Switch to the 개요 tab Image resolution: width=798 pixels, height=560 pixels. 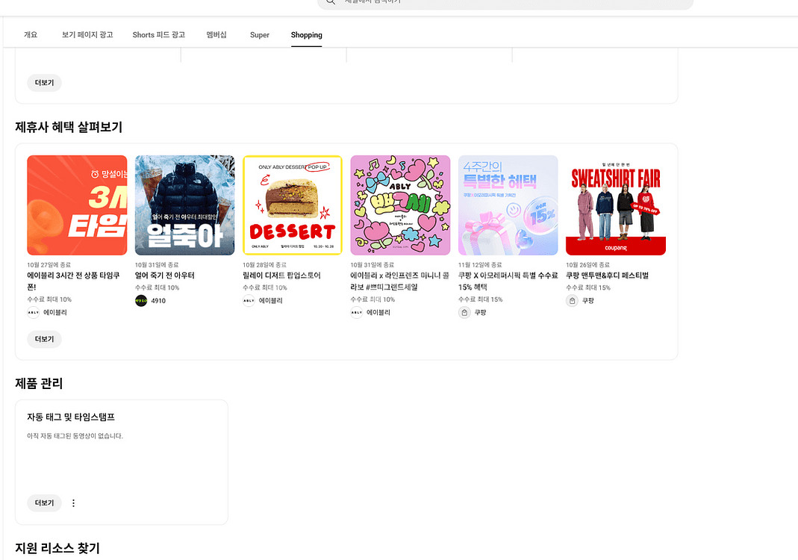pyautogui.click(x=31, y=35)
